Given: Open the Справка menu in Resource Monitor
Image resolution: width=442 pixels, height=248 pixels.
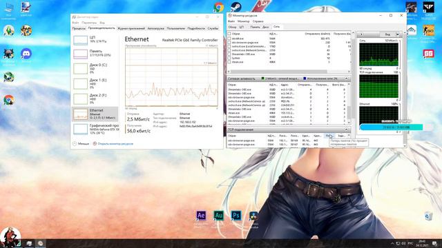Looking at the screenshot, I should 258,21.
